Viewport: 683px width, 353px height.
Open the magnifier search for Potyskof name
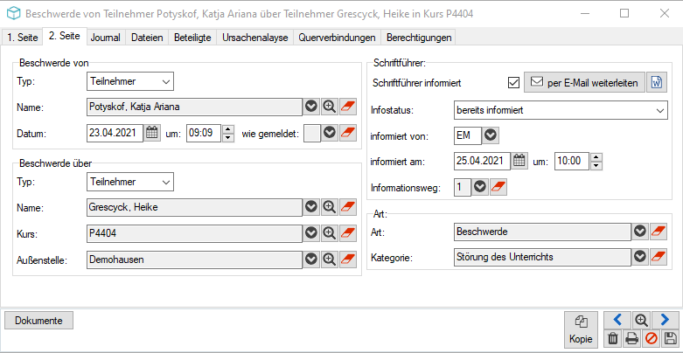click(330, 107)
